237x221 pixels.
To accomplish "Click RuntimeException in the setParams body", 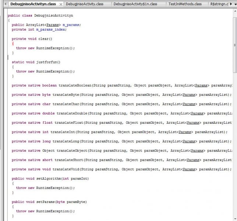I will tap(53, 211).
